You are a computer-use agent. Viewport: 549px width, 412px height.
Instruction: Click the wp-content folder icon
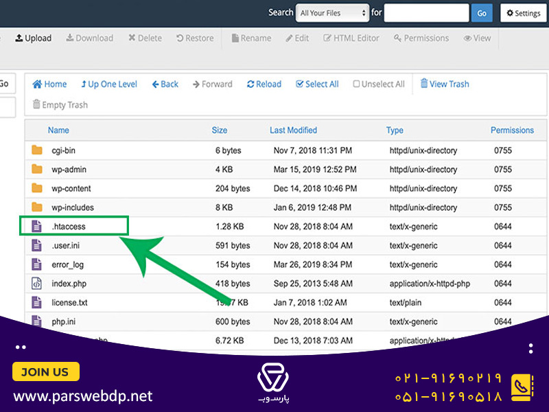tap(37, 188)
